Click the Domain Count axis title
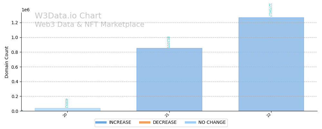 pos(7,62)
